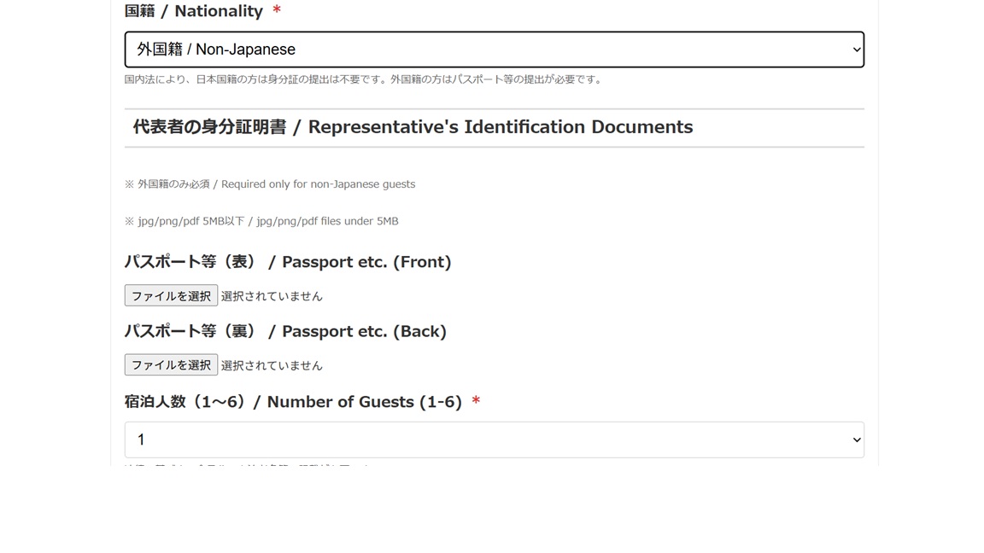
Task: Click the chevron arrow of the Nationality select
Action: 857,49
